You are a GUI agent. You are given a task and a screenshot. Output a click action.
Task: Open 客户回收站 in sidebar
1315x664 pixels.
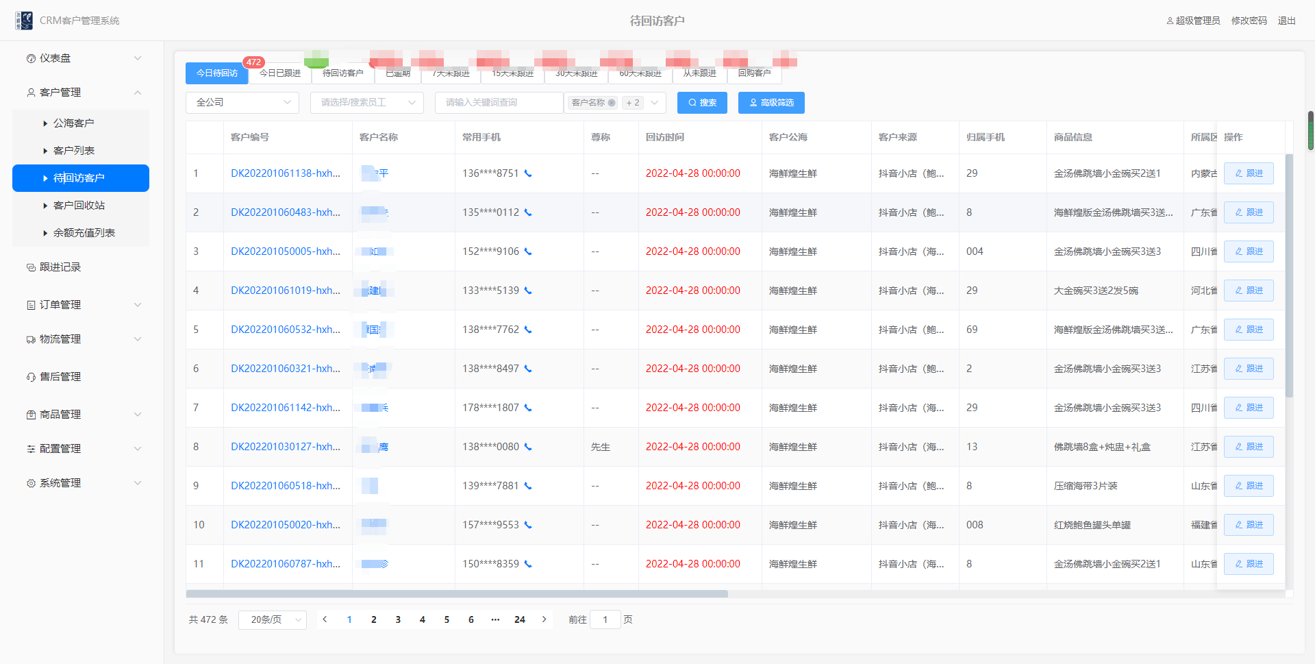point(81,206)
